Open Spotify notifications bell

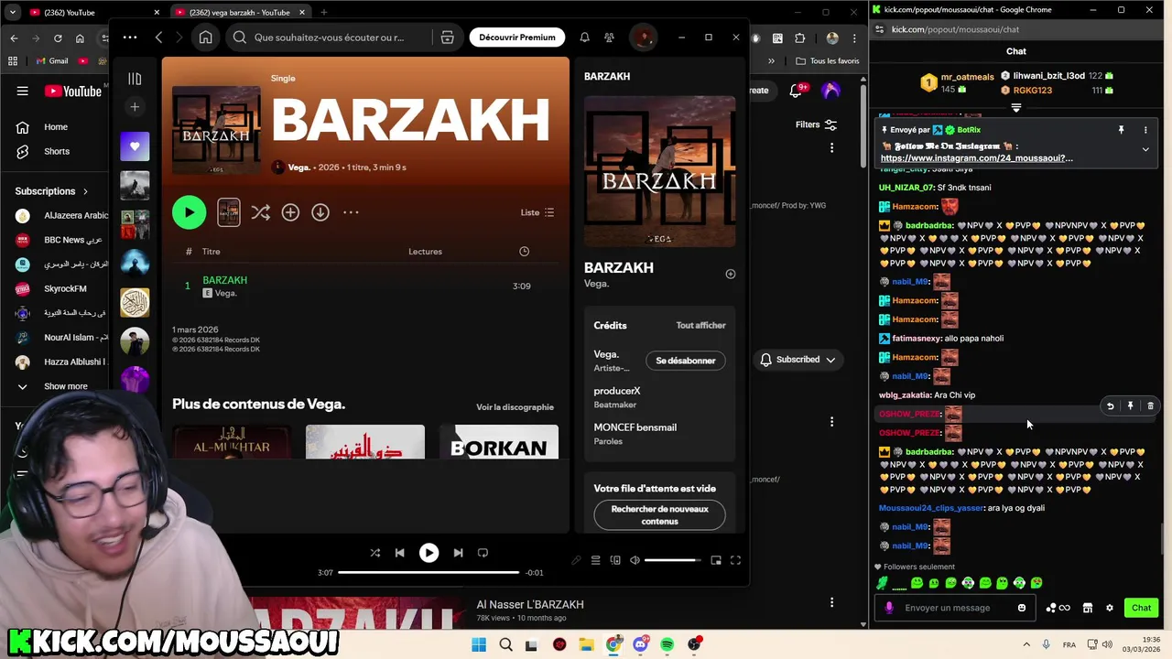coord(584,38)
